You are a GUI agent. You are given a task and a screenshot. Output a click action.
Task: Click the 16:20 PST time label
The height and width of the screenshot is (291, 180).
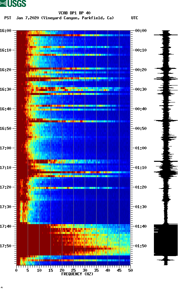click(6, 70)
